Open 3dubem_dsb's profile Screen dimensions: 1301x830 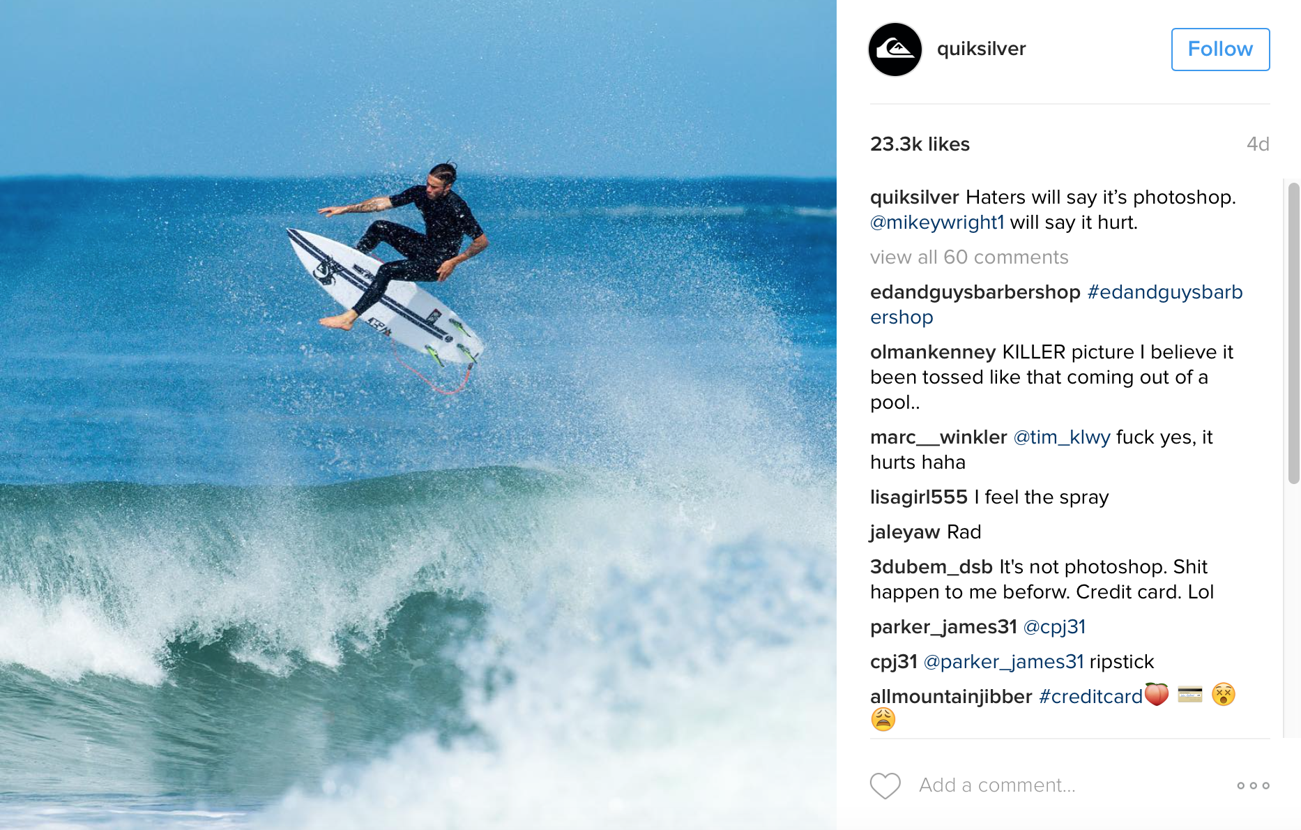coord(931,567)
